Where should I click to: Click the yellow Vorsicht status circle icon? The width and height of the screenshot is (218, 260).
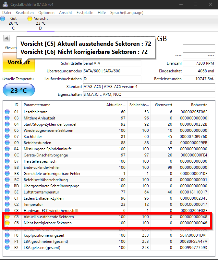30,19
